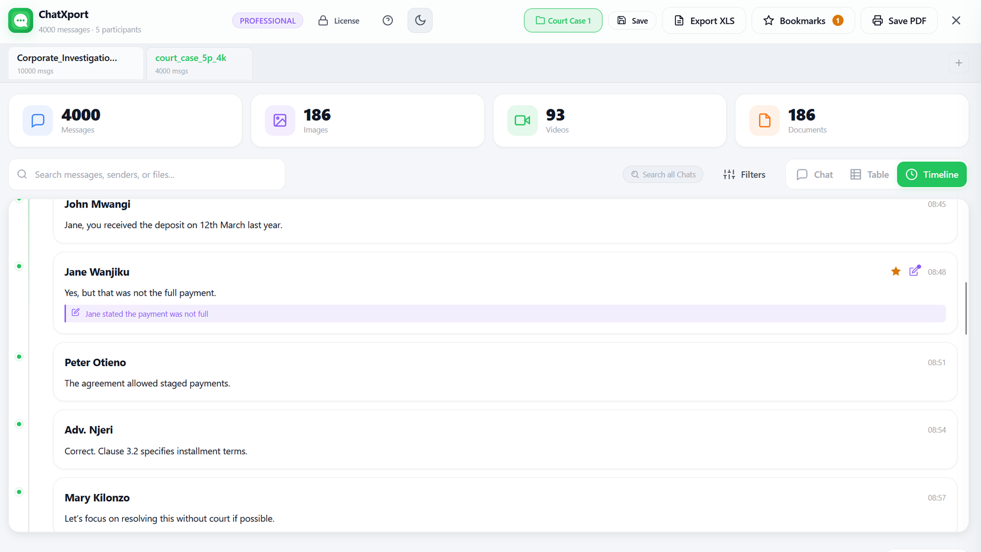Switch to Table view
Image resolution: width=981 pixels, height=552 pixels.
point(869,175)
